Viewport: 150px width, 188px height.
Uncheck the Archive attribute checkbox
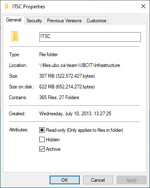[42, 149]
